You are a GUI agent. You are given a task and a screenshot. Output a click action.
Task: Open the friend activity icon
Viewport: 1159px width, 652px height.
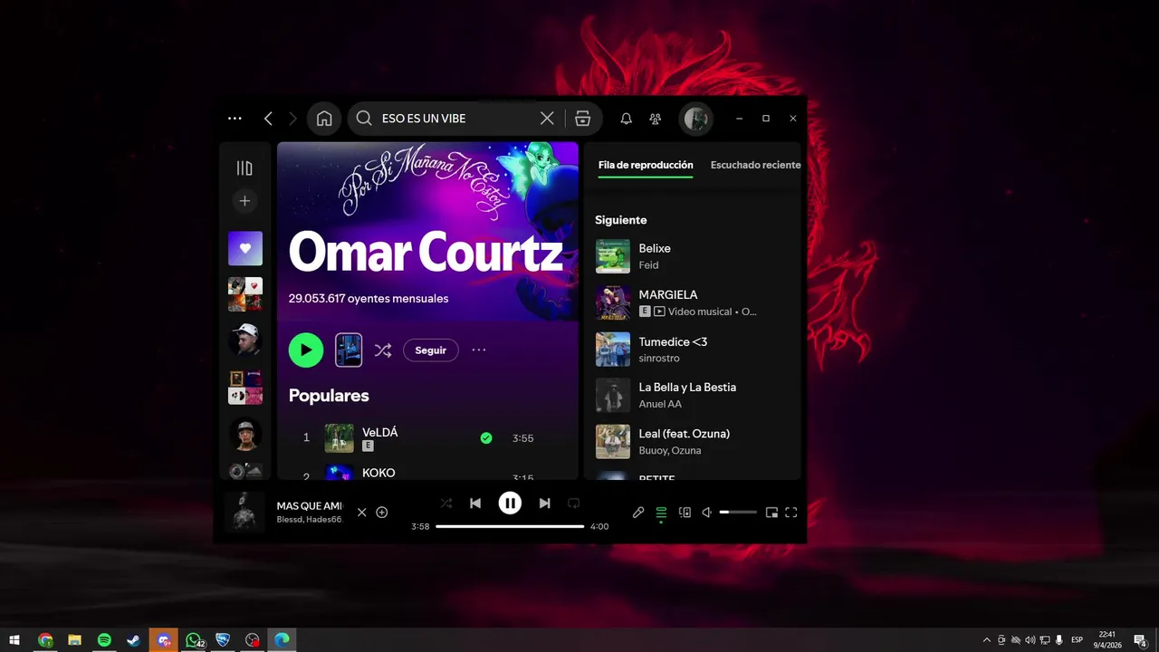[x=656, y=119]
